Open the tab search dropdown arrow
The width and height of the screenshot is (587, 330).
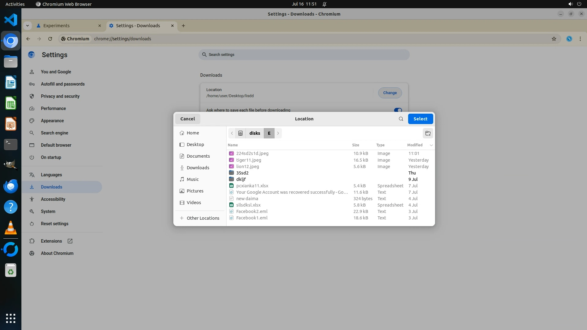pyautogui.click(x=28, y=26)
